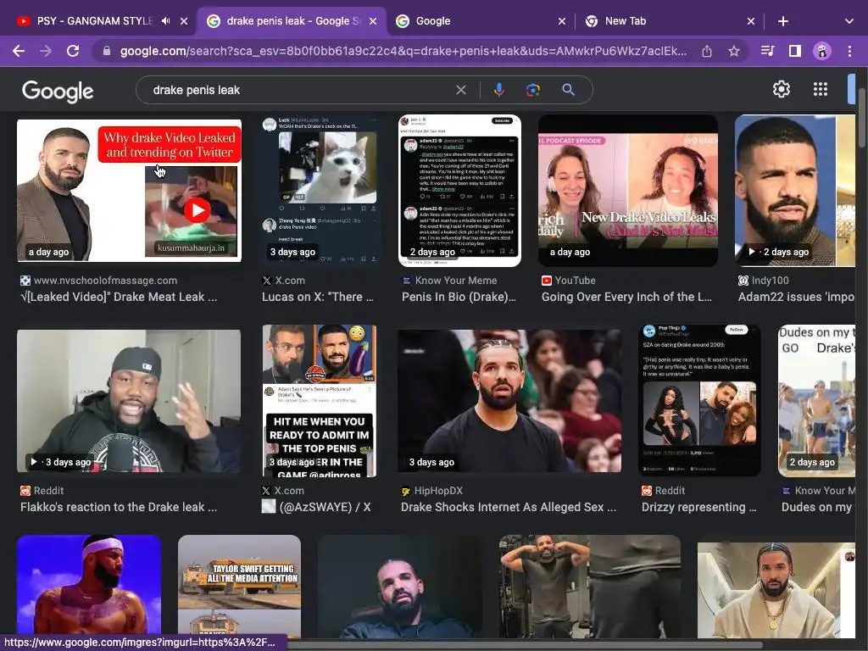Open the Chrome profile avatar
Viewport: 868px width, 651px height.
(822, 51)
